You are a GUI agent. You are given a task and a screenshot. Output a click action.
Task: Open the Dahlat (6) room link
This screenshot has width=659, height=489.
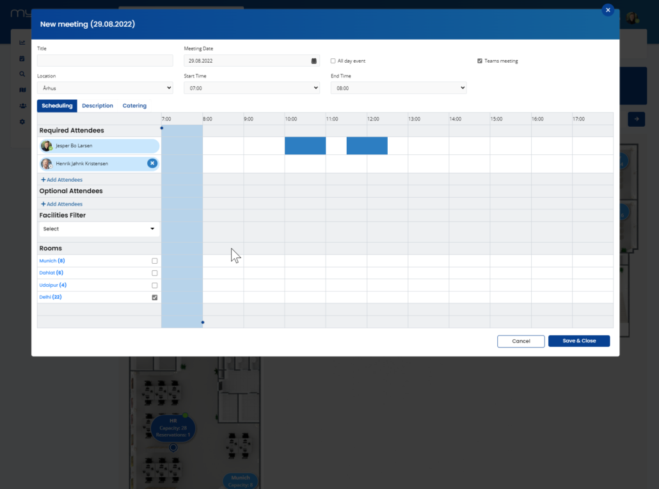[x=51, y=273]
